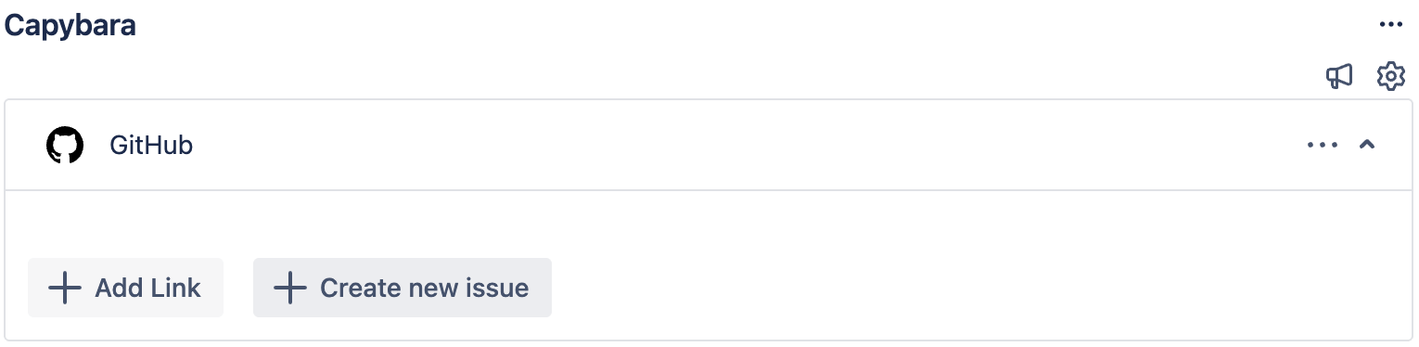Show GitHub panel options via the dots
This screenshot has width=1419, height=347.
(x=1322, y=145)
